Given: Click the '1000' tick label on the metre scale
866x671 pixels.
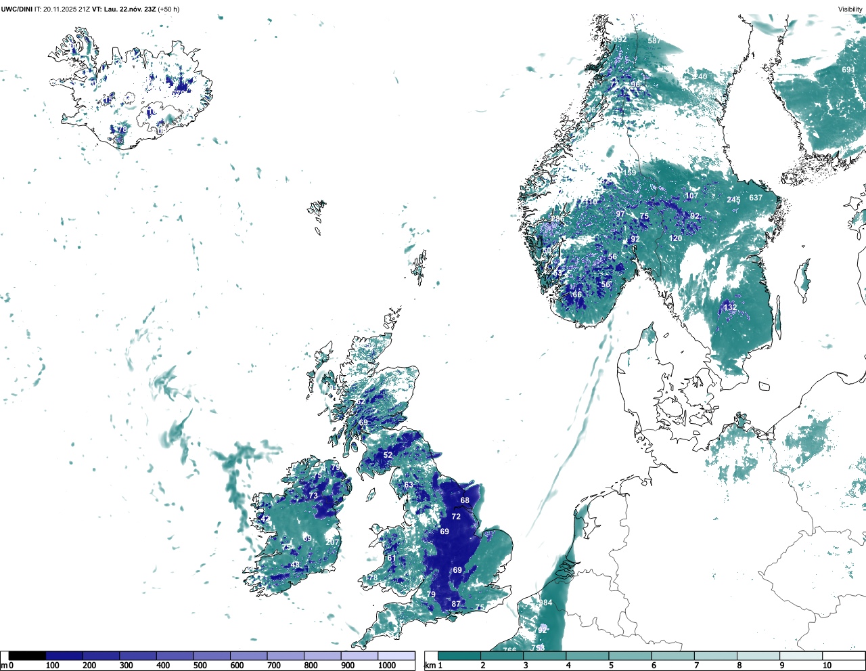Looking at the screenshot, I should pyautogui.click(x=387, y=666).
